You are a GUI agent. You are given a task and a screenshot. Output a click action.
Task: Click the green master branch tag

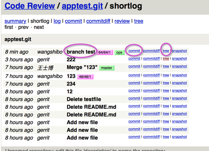click(x=107, y=68)
